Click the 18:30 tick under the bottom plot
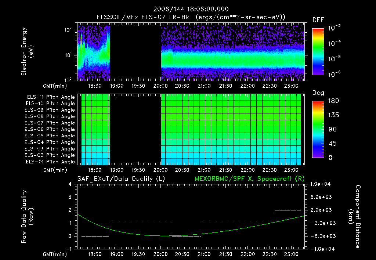The width and height of the screenshot is (376, 260). coord(95,254)
